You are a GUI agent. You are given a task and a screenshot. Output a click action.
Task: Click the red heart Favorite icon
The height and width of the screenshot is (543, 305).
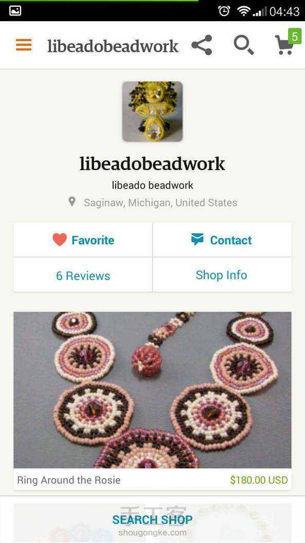[x=60, y=240]
